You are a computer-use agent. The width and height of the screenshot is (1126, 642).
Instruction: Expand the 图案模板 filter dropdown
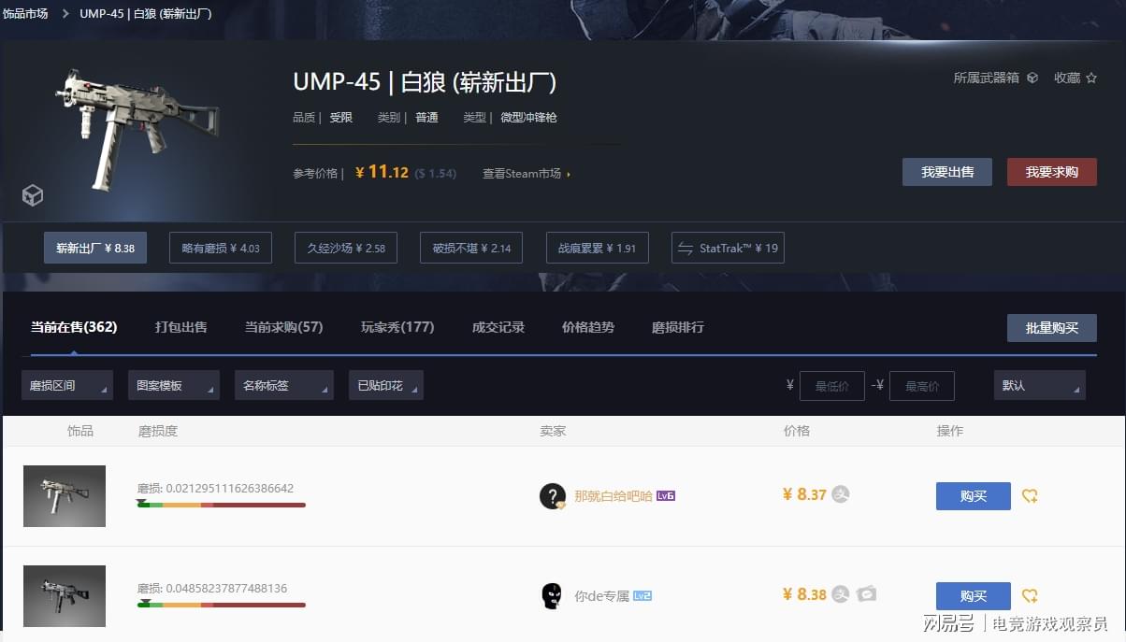pos(174,385)
